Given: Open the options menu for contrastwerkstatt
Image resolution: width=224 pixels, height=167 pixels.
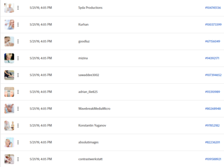Looking at the screenshot, I should (18, 159).
